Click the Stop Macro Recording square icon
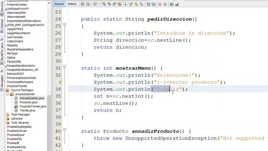The image size is (268, 151). 165,4
